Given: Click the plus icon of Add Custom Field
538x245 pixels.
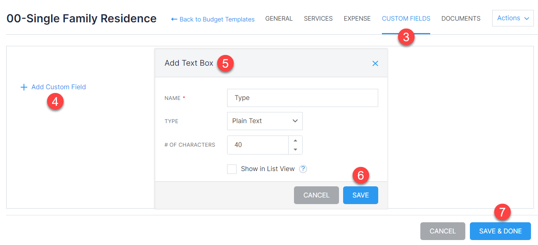Looking at the screenshot, I should (24, 87).
